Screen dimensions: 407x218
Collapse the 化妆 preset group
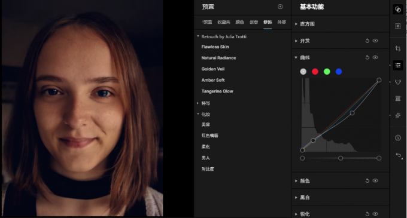pos(198,114)
